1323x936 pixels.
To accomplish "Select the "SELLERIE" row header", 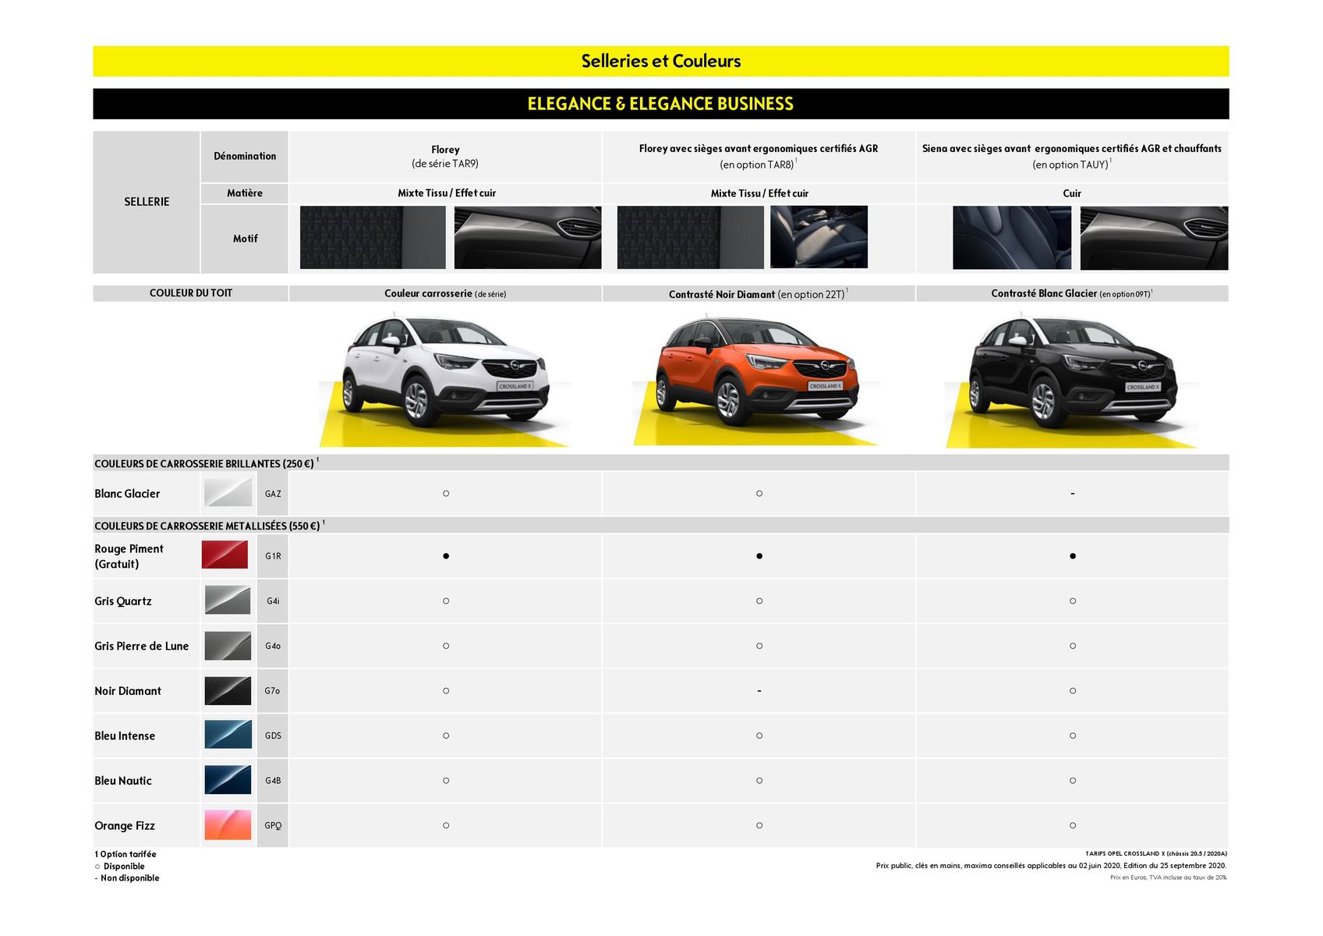I will [x=147, y=202].
